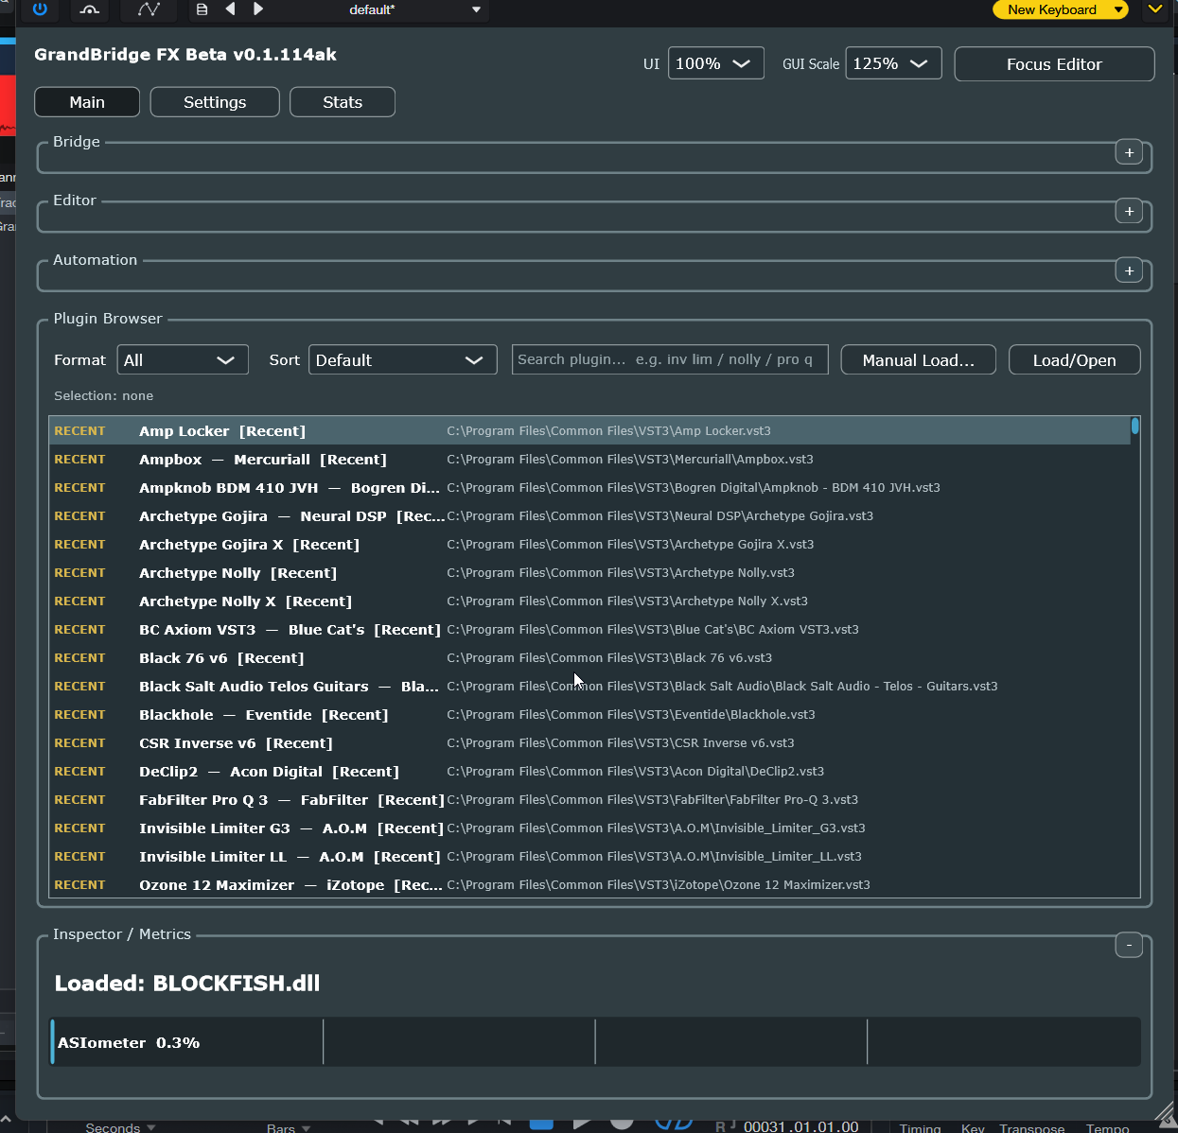1178x1133 pixels.
Task: Open the GUI Scale 125% dropdown
Action: [x=893, y=63]
